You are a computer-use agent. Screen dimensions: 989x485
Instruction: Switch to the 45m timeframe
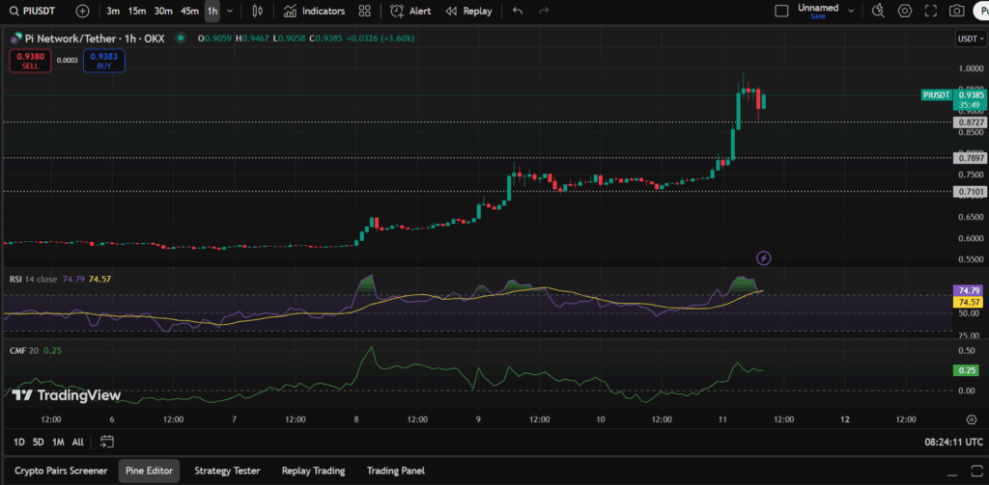(x=189, y=11)
